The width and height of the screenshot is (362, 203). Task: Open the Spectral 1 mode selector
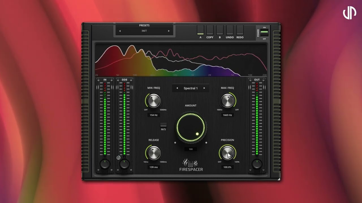[191, 88]
